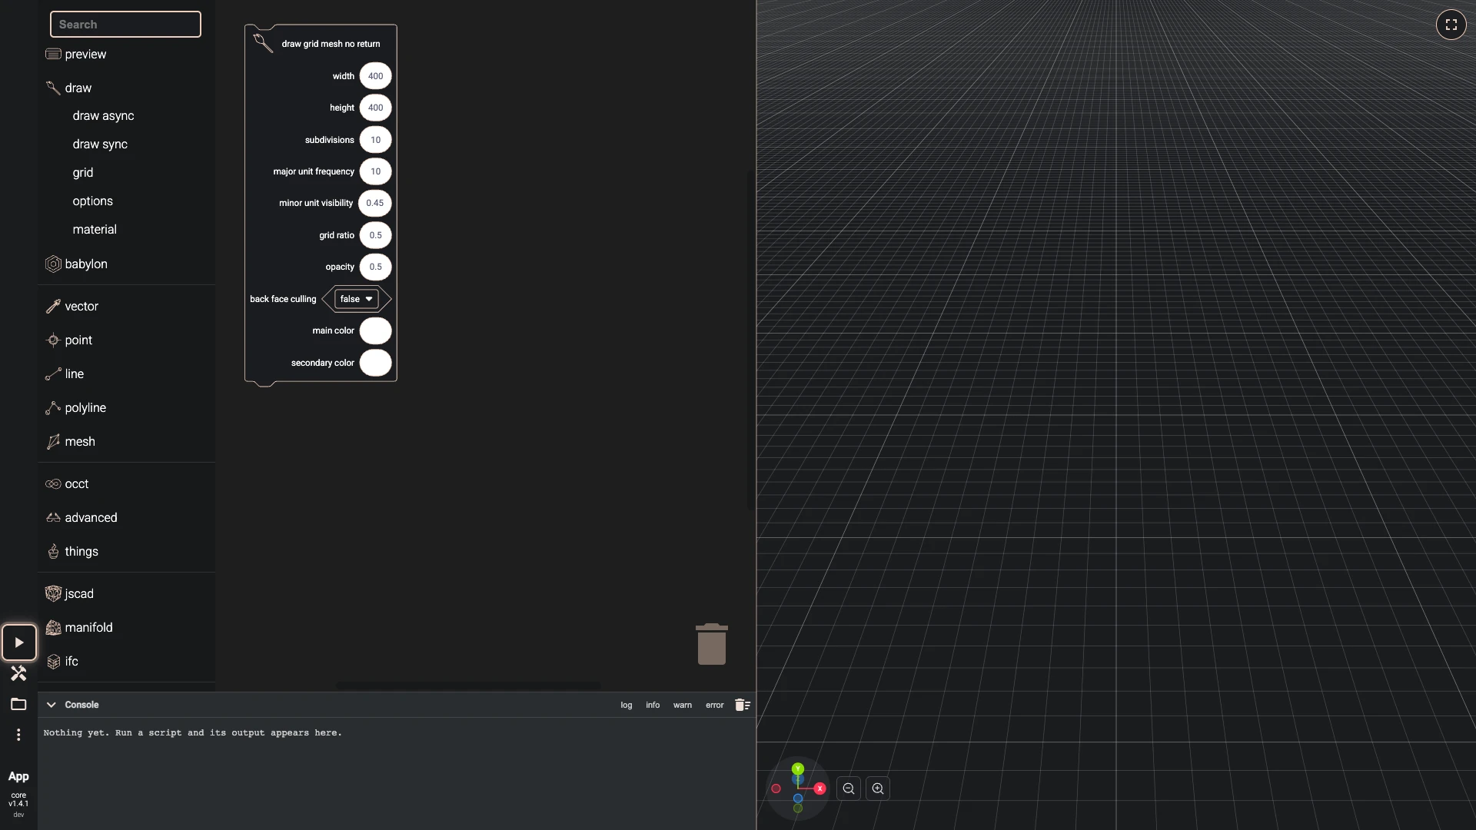Click the main color swatch

point(375,330)
